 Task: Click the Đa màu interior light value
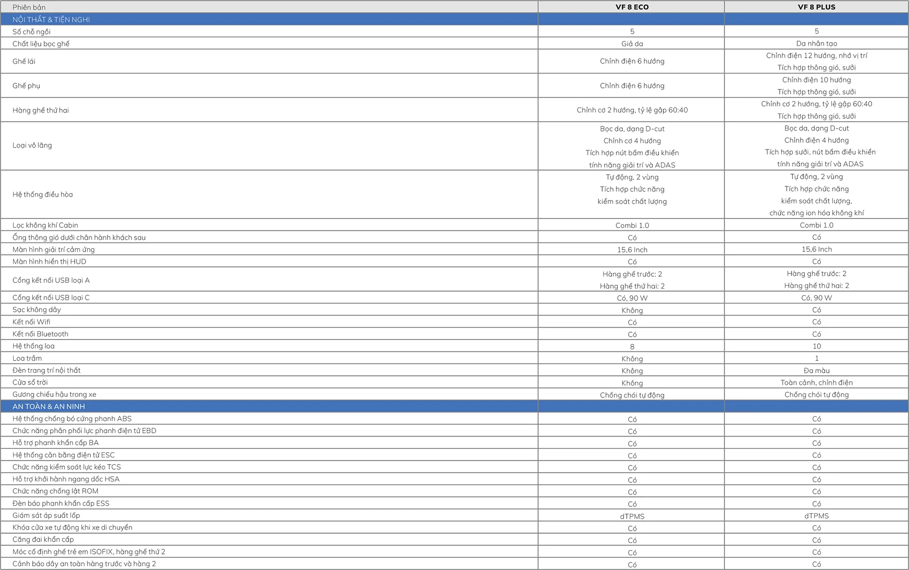(x=816, y=370)
